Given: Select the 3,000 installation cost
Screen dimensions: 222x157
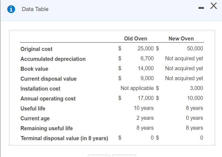Looking at the screenshot, I should 197,88.
